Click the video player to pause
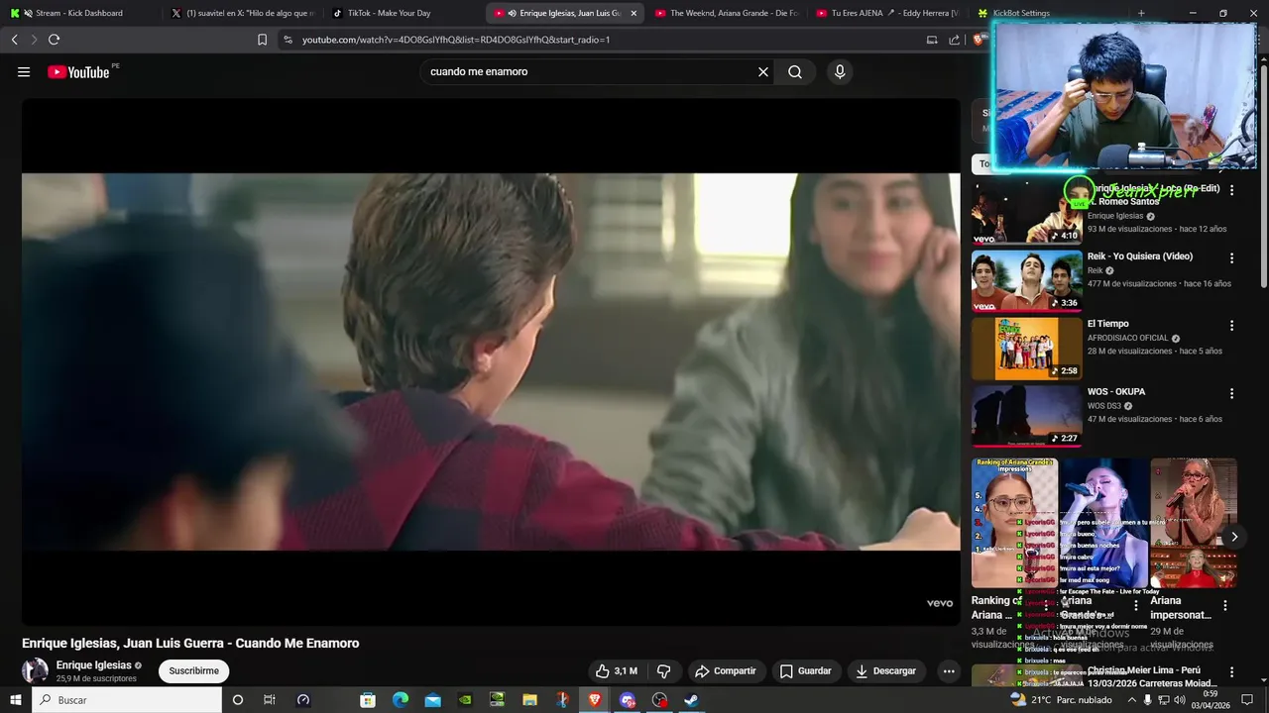This screenshot has width=1269, height=713. (491, 361)
